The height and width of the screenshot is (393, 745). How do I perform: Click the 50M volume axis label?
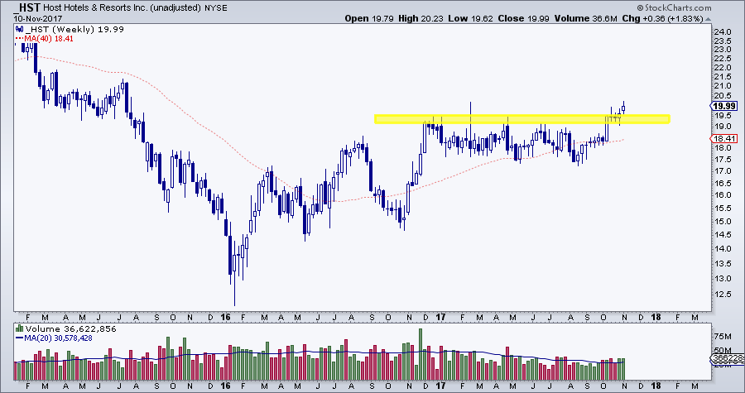(723, 351)
